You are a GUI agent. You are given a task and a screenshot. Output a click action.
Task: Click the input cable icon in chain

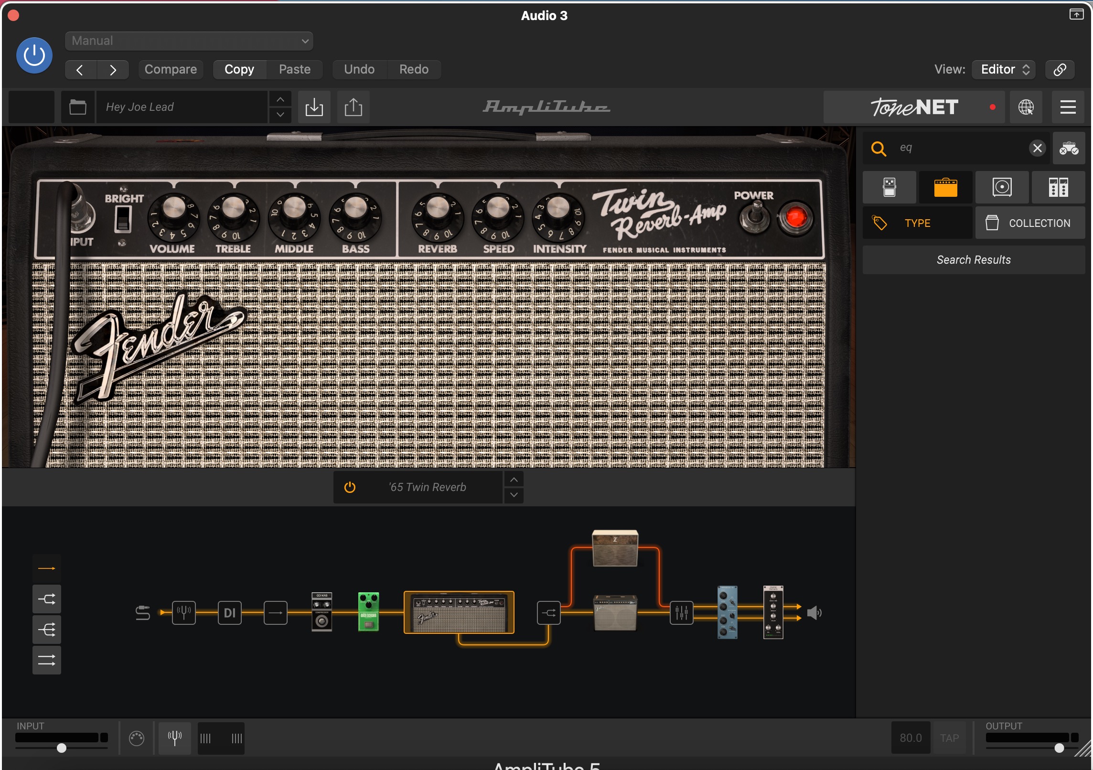pyautogui.click(x=143, y=613)
